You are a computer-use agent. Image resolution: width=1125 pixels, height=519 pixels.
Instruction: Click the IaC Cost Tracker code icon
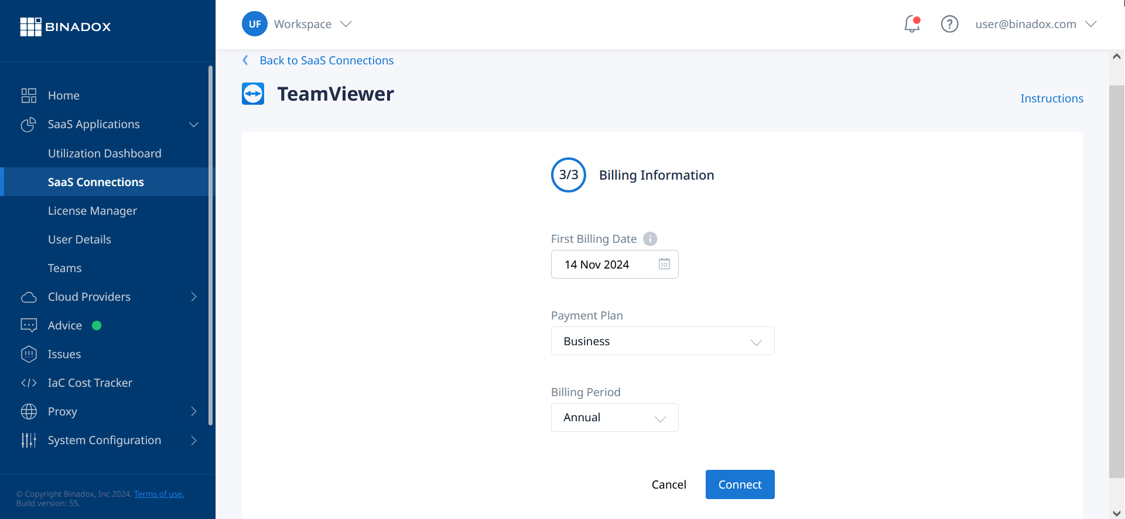coord(29,383)
